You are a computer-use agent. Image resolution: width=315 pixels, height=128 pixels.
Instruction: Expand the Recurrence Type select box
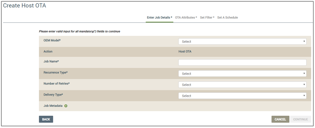tap(242, 74)
